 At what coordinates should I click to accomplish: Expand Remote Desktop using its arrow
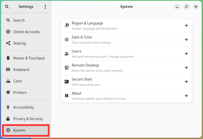[x=186, y=68]
